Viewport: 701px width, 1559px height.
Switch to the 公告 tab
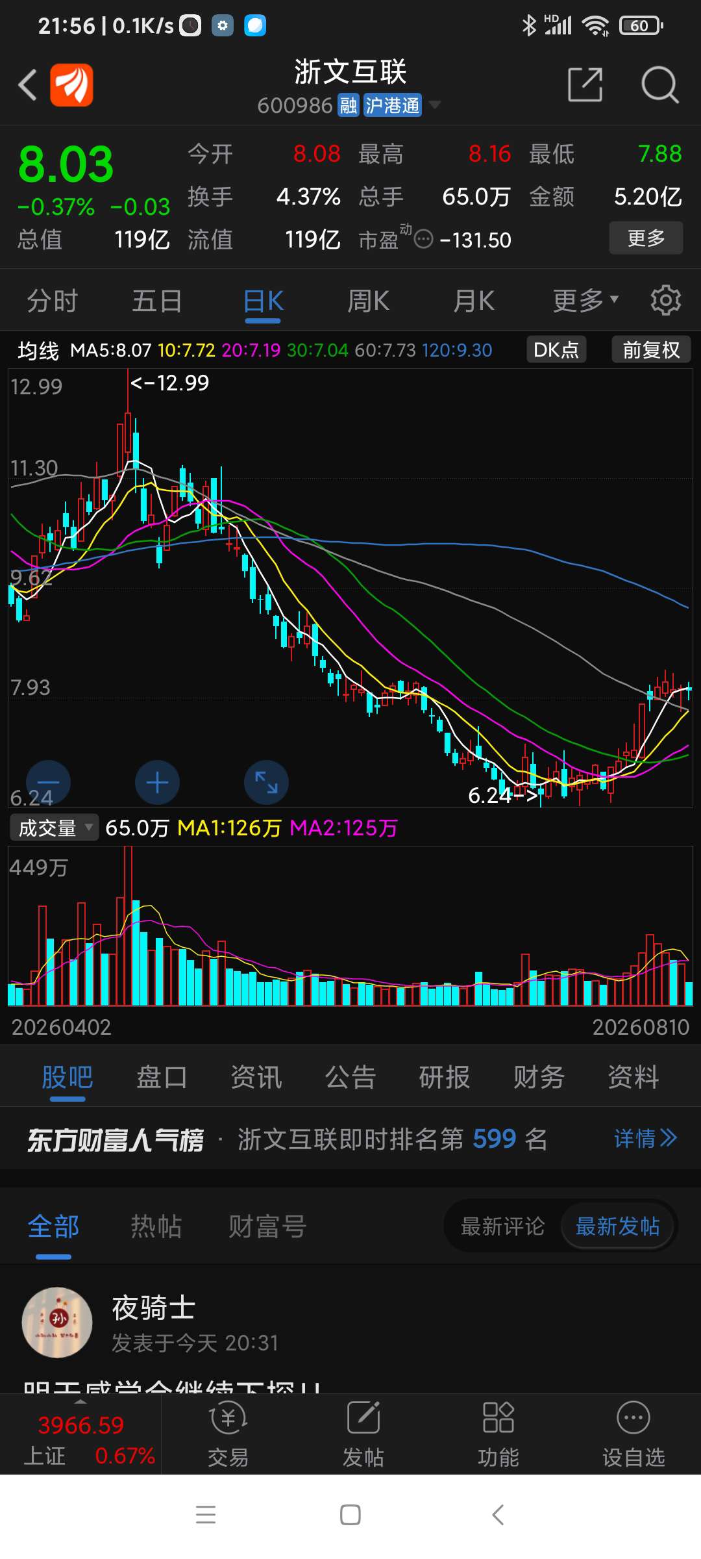(350, 1077)
